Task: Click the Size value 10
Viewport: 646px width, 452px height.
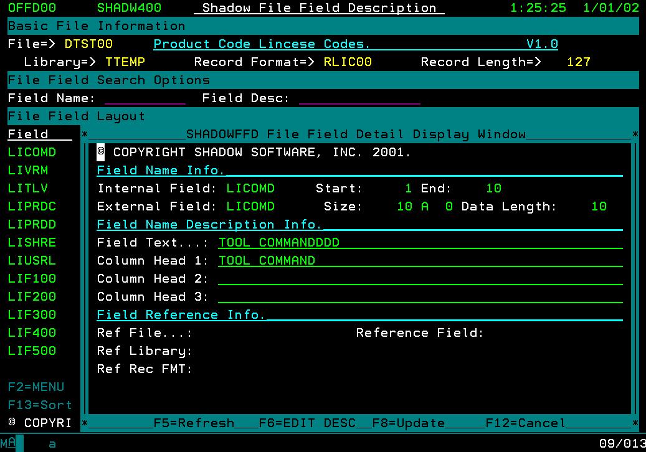Action: 404,206
